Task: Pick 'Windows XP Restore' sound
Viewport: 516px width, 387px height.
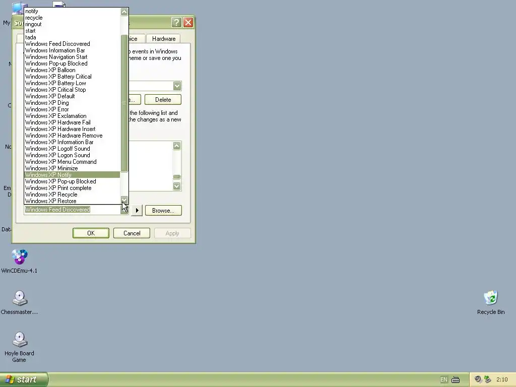Action: point(73,201)
